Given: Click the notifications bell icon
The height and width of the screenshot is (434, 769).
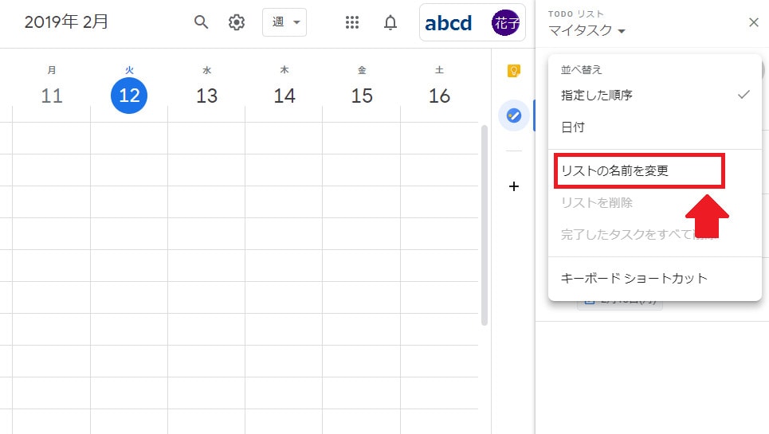Looking at the screenshot, I should 390,22.
